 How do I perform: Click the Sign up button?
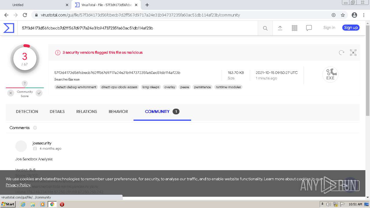(x=351, y=28)
